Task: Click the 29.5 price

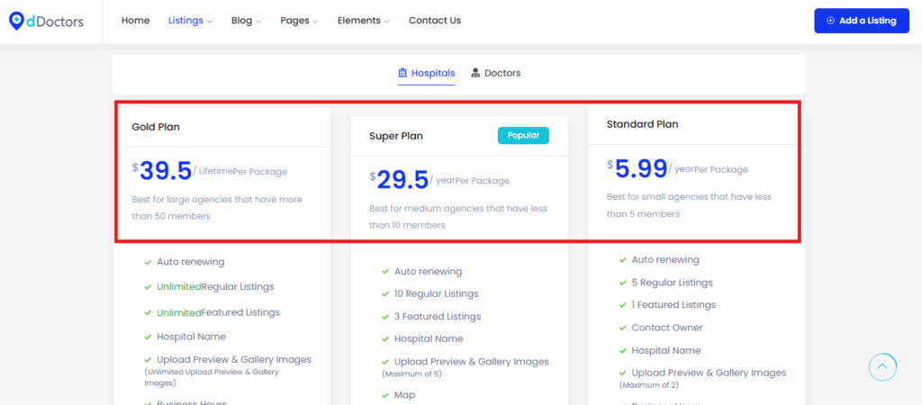Action: click(402, 180)
